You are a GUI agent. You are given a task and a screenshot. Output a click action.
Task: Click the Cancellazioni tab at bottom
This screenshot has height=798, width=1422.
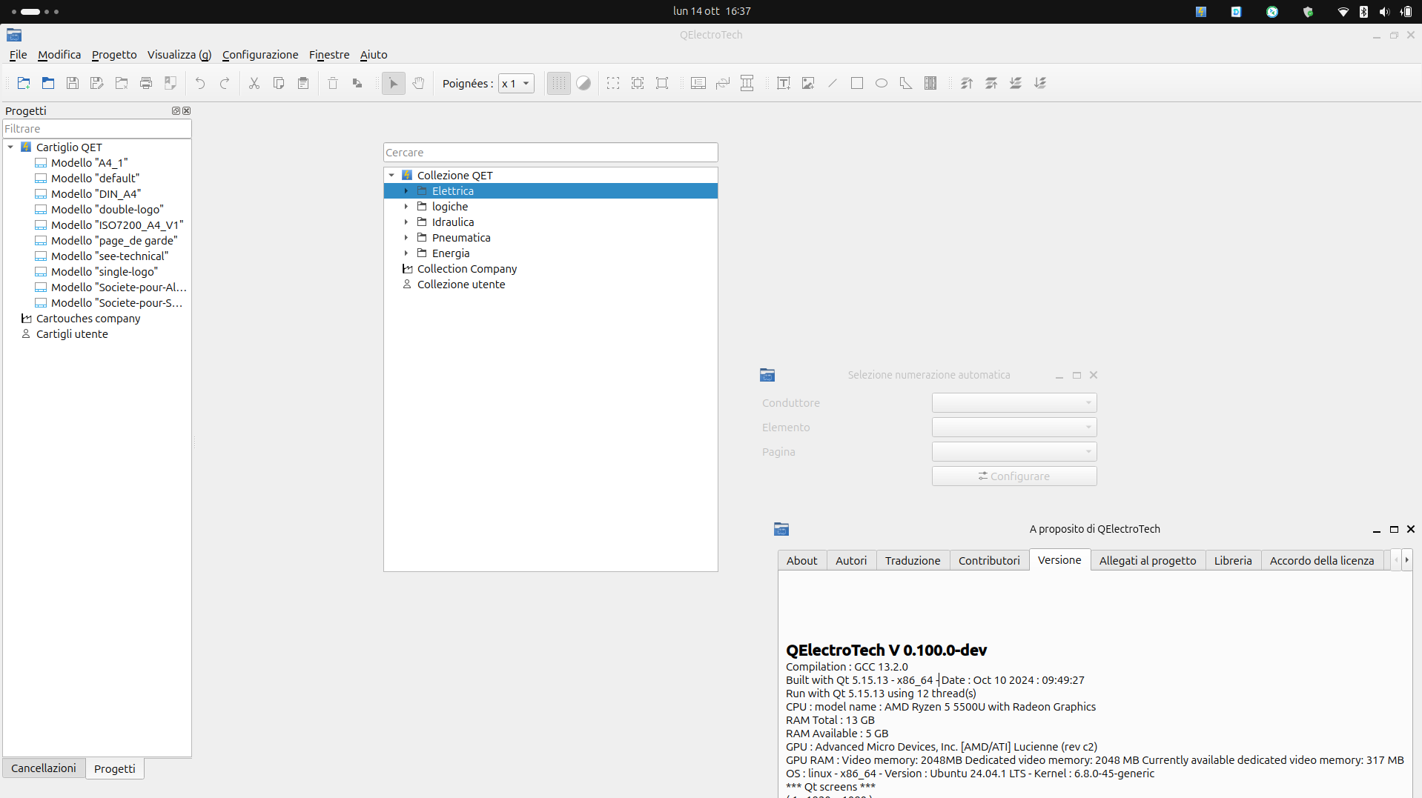[x=44, y=768]
